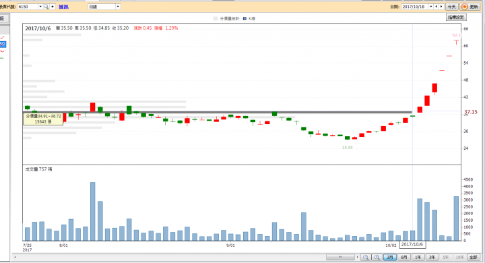Click the zoom in magnifier icon

click(377, 257)
